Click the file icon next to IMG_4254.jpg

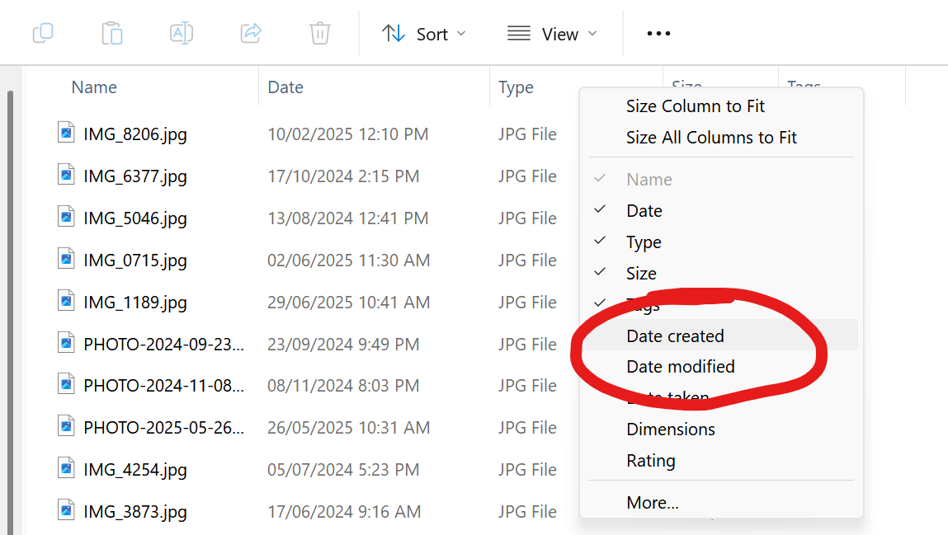(66, 469)
